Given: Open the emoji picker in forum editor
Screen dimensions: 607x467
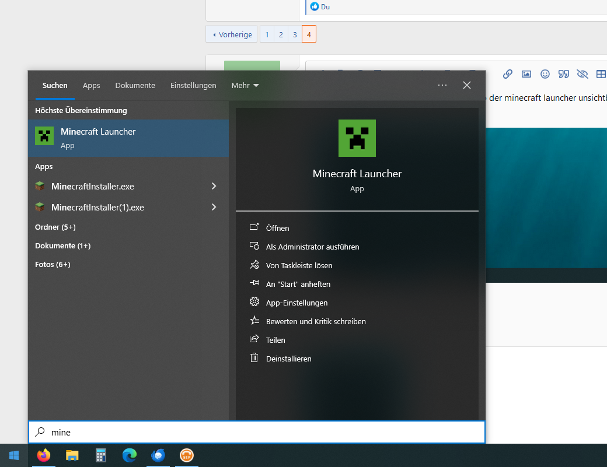Looking at the screenshot, I should (x=545, y=74).
